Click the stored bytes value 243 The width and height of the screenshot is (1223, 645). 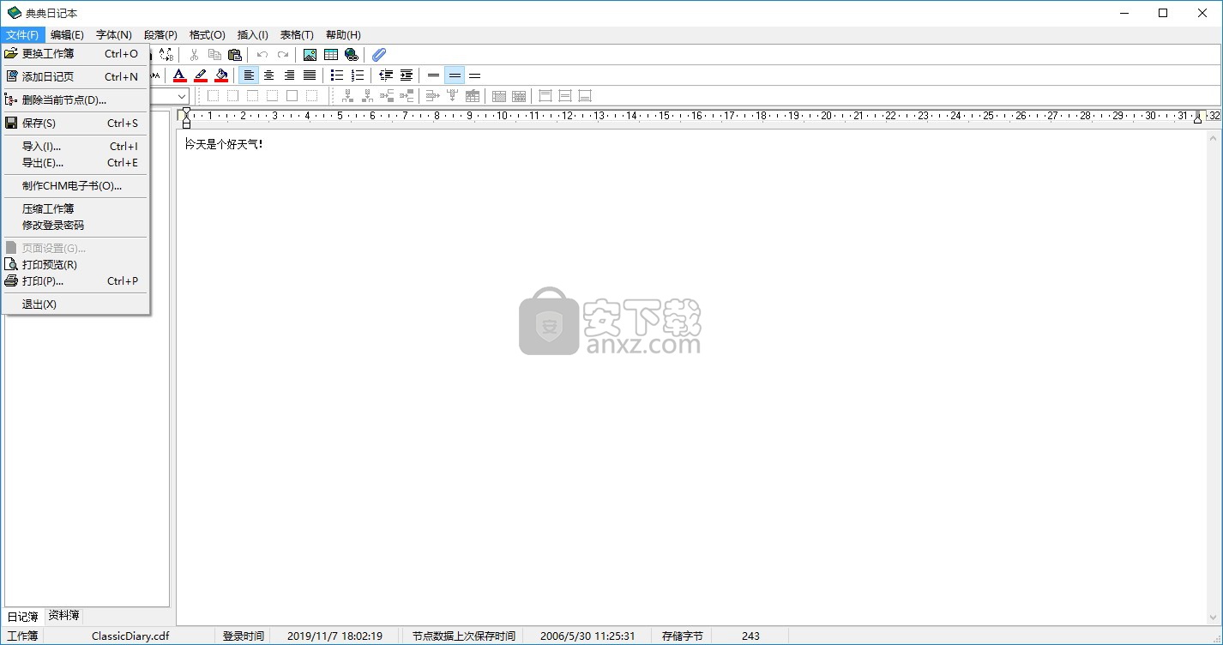coord(750,636)
